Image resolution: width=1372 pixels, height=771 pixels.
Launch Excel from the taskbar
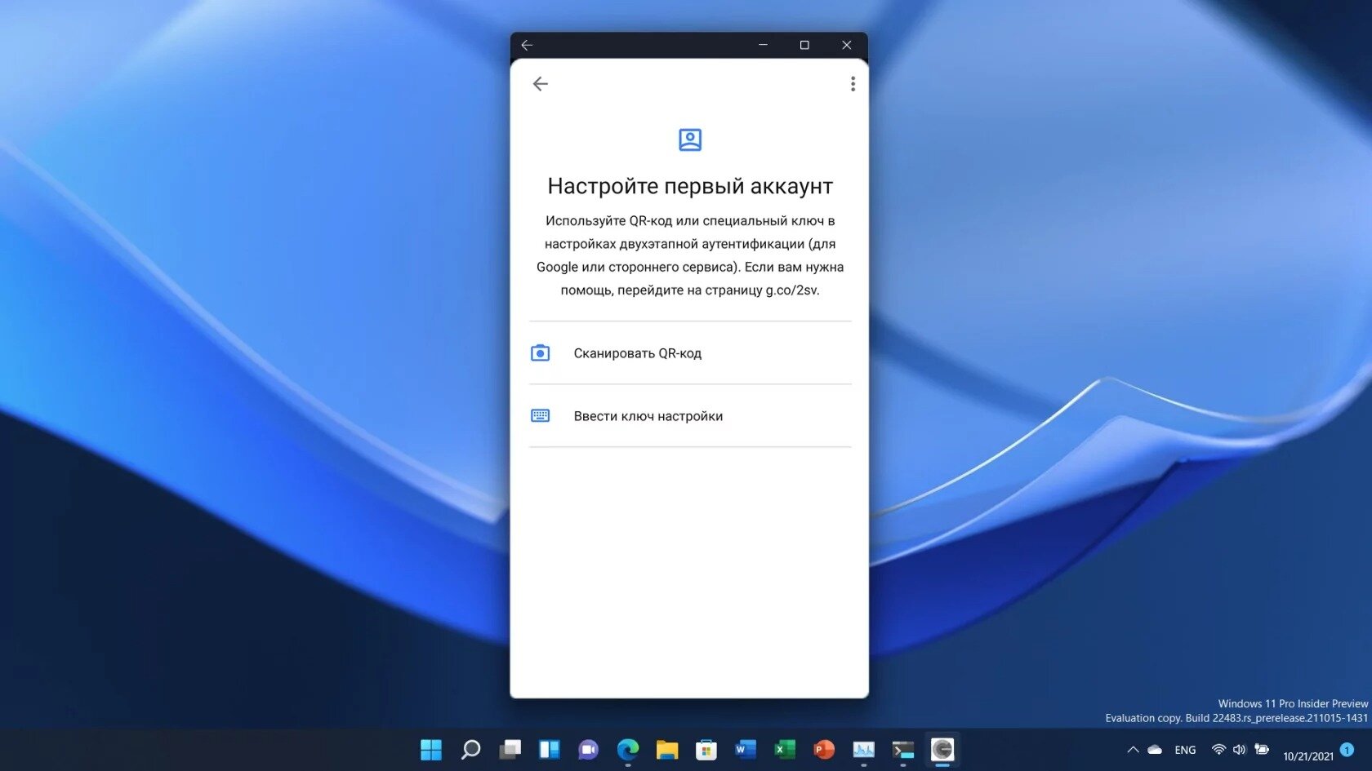tap(785, 750)
